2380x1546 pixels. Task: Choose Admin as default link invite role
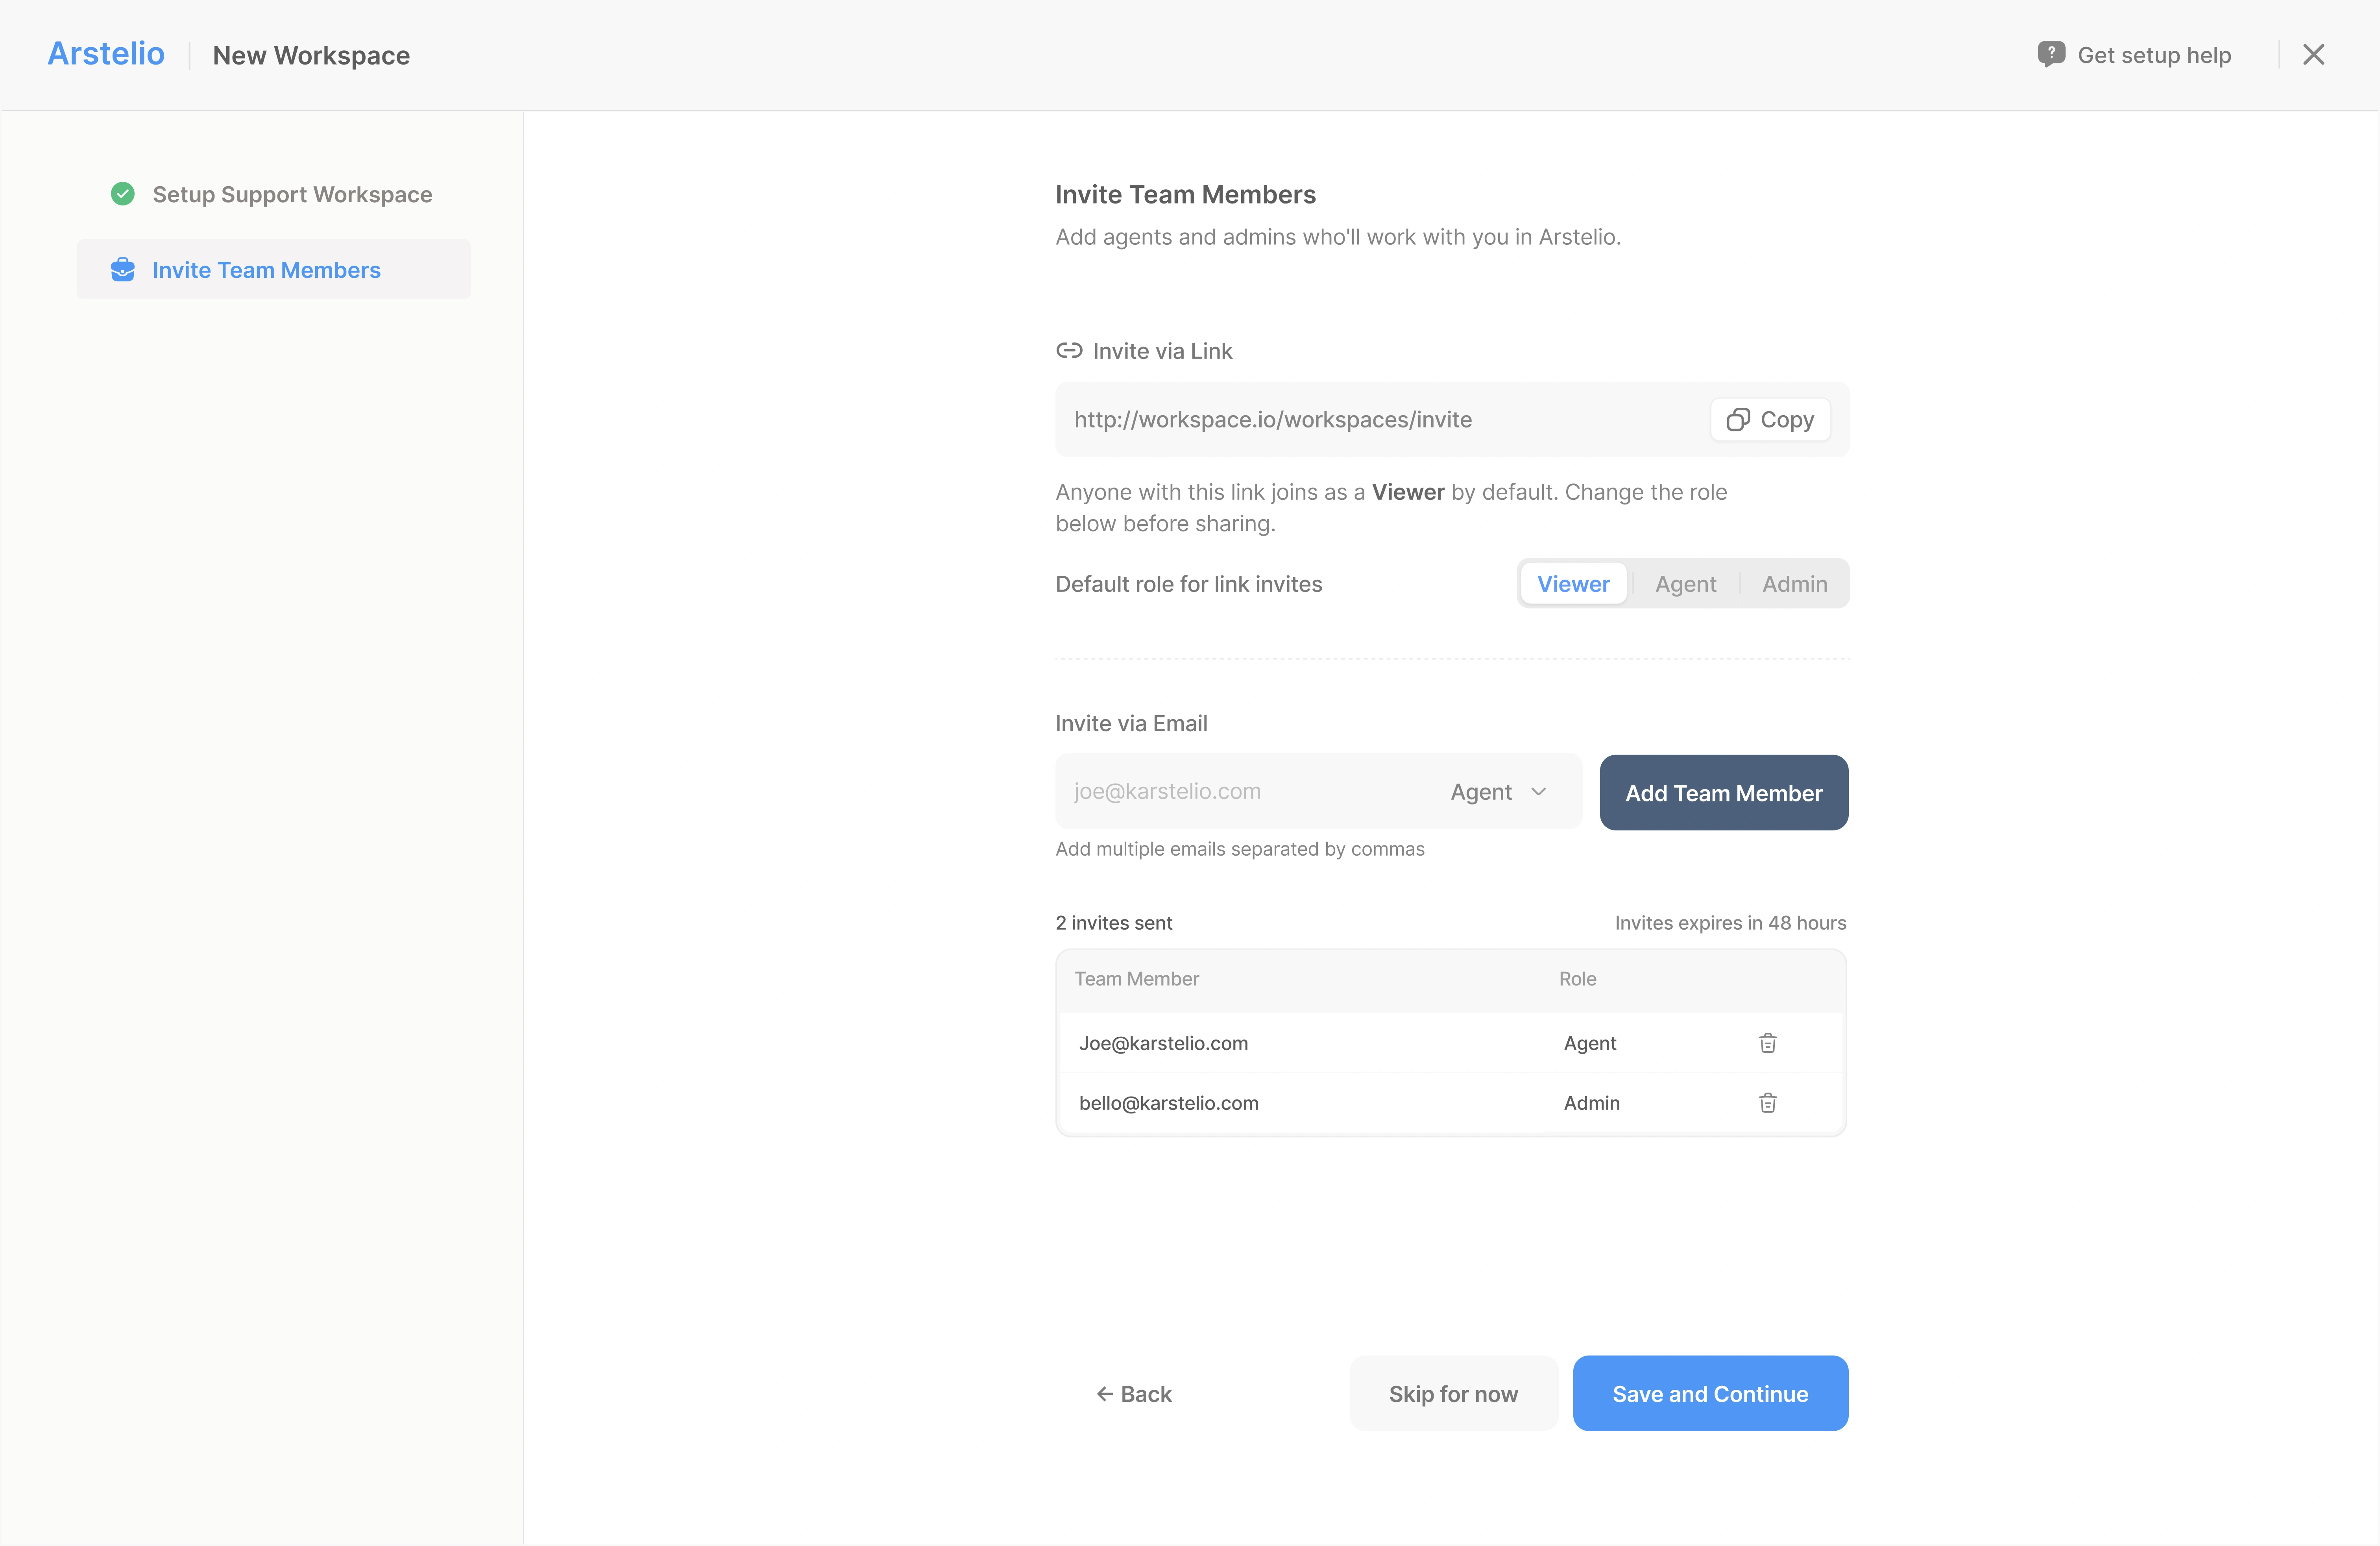point(1794,584)
